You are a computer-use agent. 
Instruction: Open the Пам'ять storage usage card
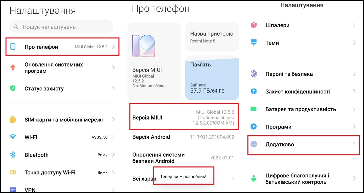212,78
